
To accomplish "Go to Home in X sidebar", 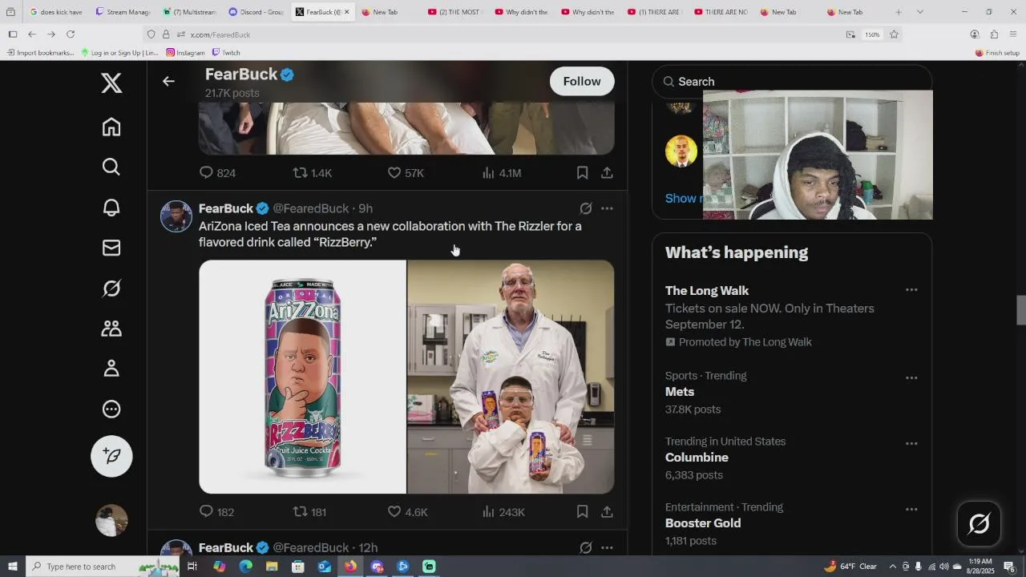I will 111,127.
